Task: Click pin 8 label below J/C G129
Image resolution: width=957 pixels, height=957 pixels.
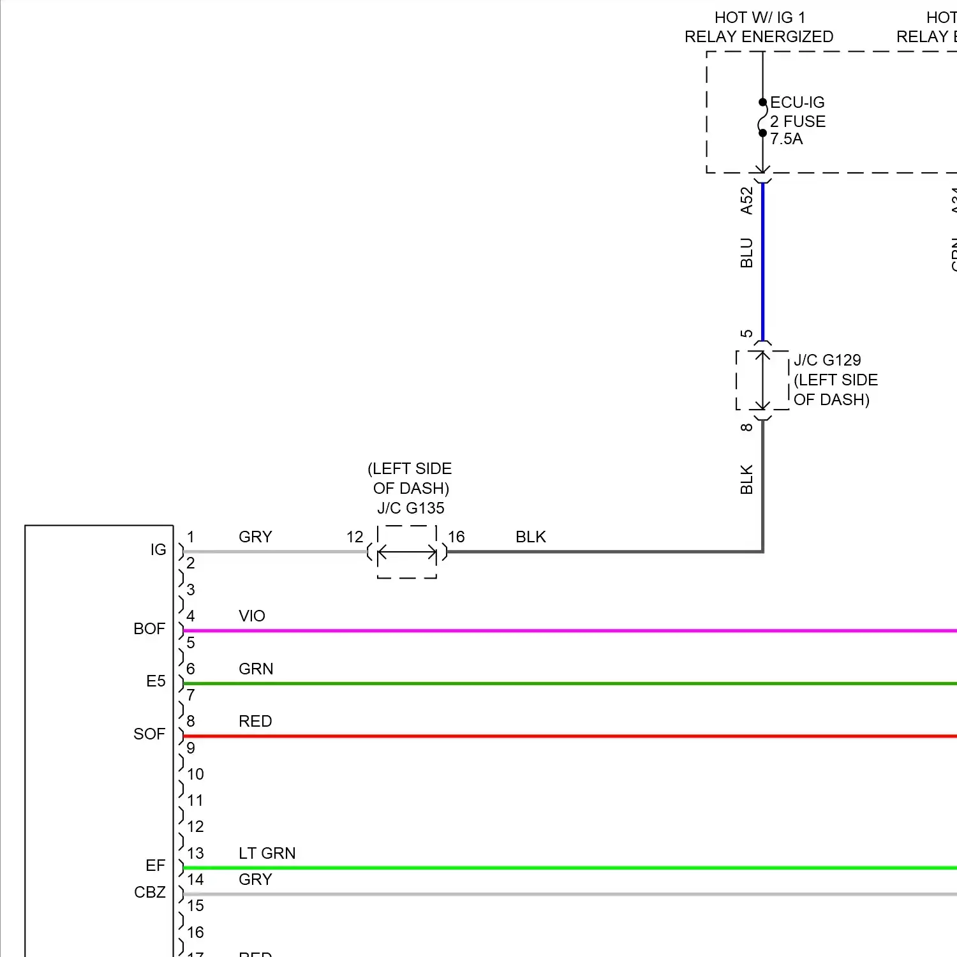Action: (746, 427)
